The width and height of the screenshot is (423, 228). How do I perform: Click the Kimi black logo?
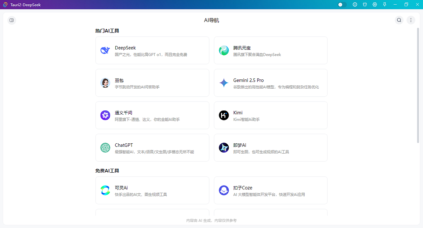pyautogui.click(x=224, y=115)
